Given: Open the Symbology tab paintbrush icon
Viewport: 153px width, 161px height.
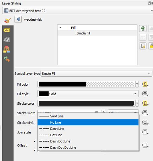Looking at the screenshot, I should 7,21.
